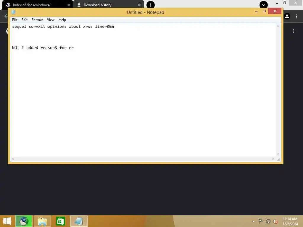Click the Notepad title bar icon
The image size is (303, 227).
click(x=13, y=12)
